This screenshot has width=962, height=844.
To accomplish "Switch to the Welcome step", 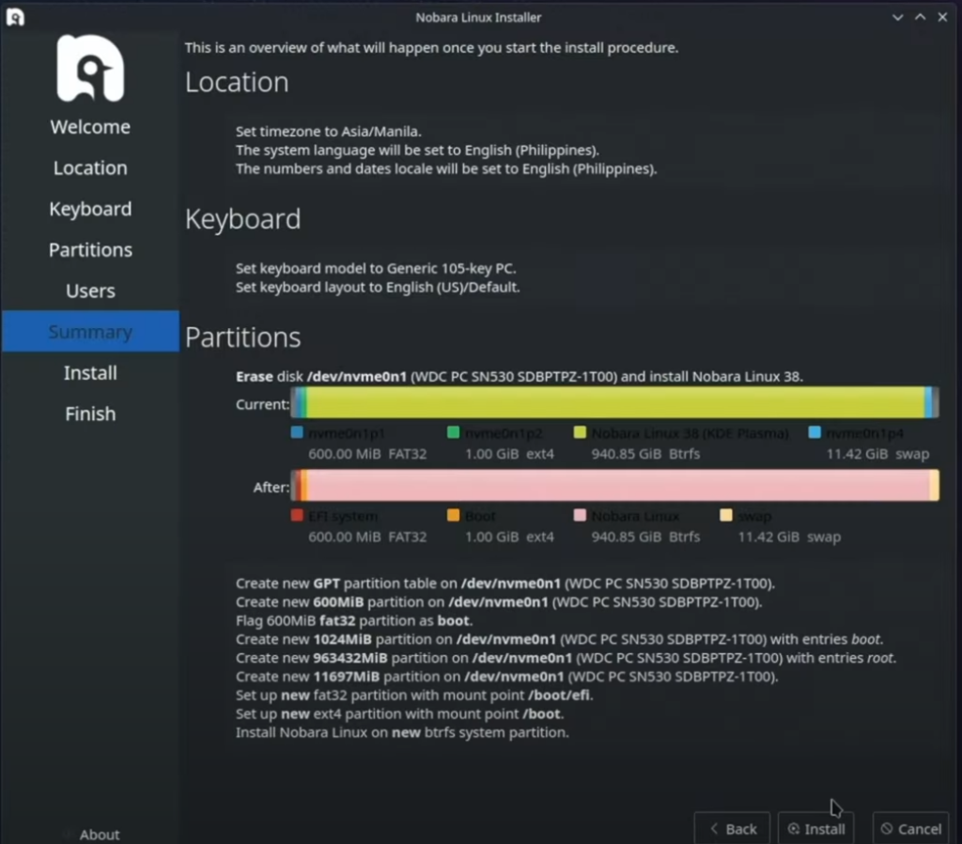I will point(89,126).
